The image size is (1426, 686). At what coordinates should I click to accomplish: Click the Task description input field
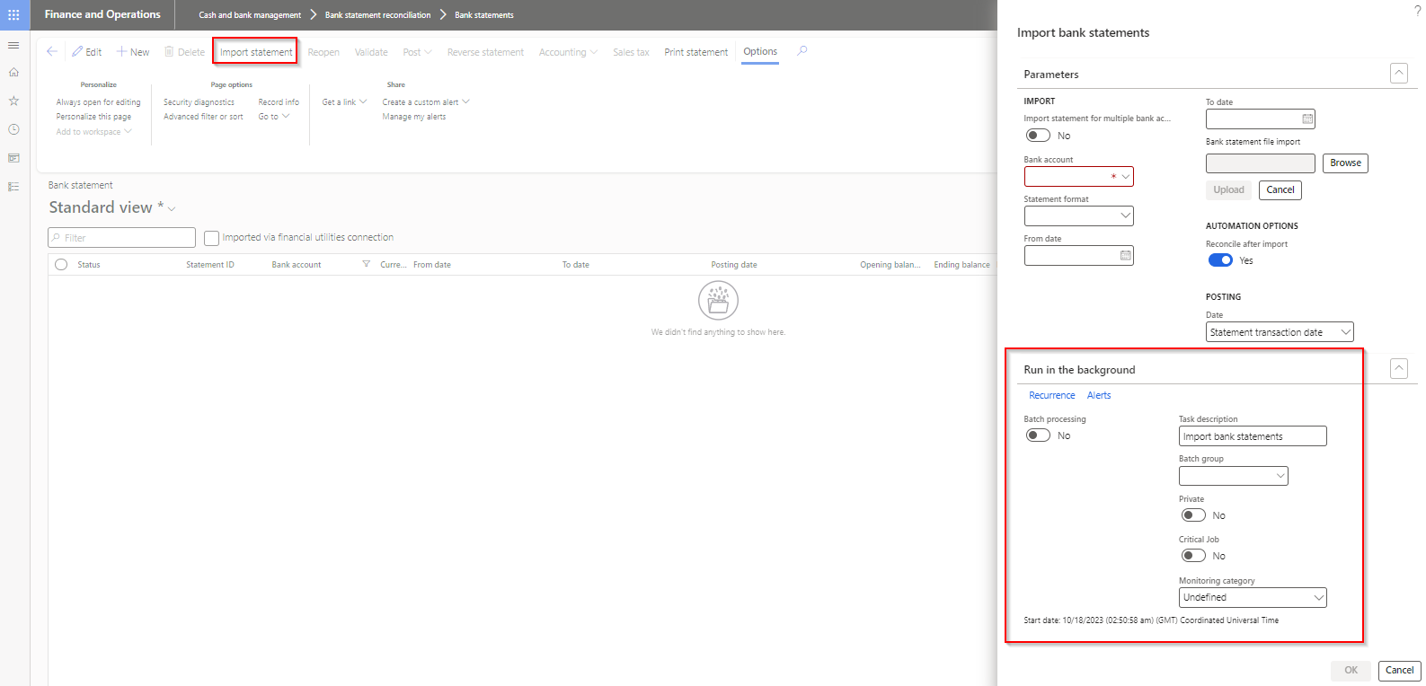pos(1252,436)
